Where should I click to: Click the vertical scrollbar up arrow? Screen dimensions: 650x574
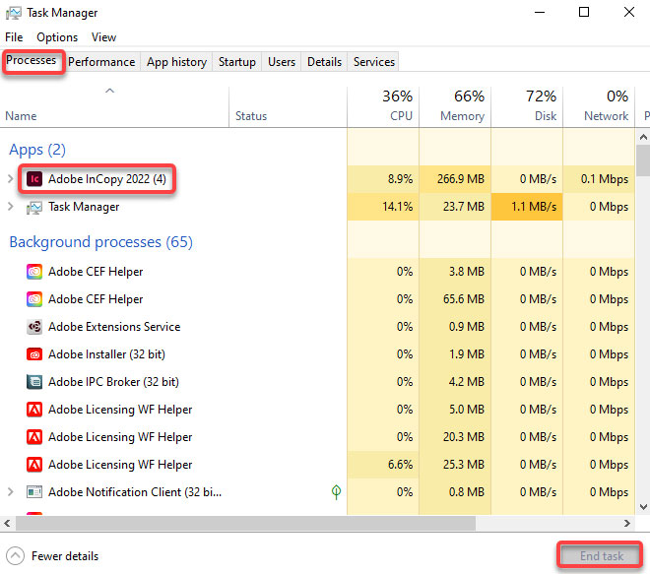[x=643, y=137]
